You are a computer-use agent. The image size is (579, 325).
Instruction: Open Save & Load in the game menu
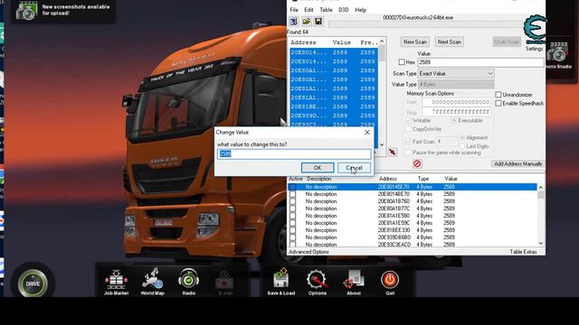click(281, 282)
